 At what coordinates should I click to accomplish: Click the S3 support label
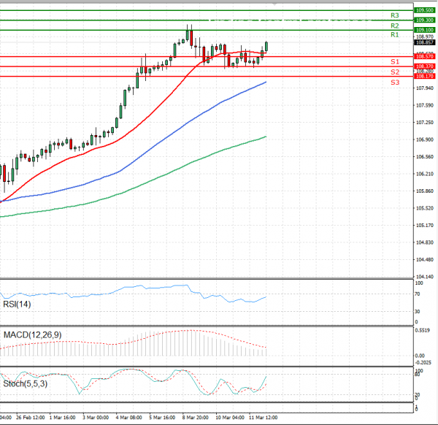[x=395, y=82]
